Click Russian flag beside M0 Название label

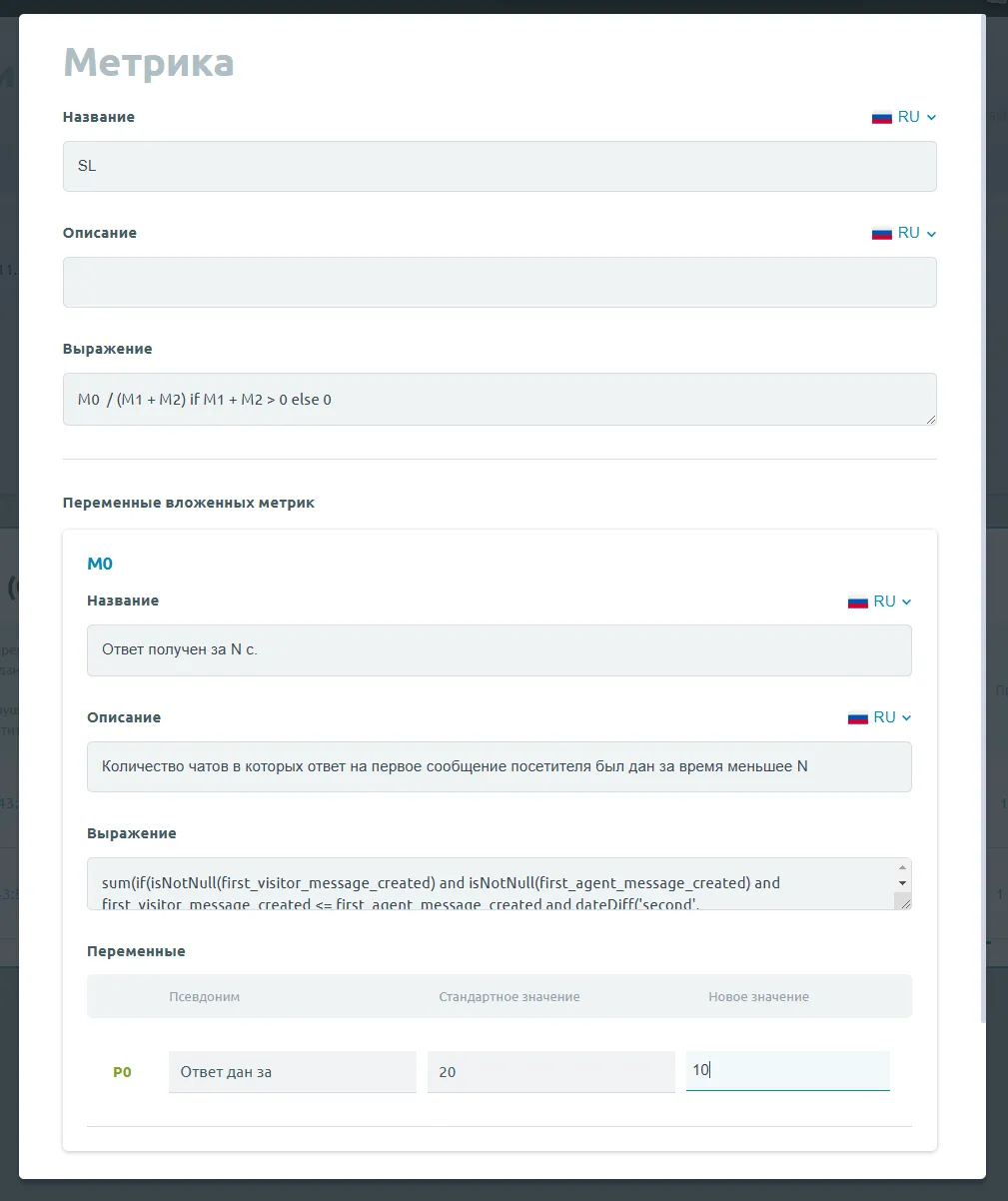857,601
